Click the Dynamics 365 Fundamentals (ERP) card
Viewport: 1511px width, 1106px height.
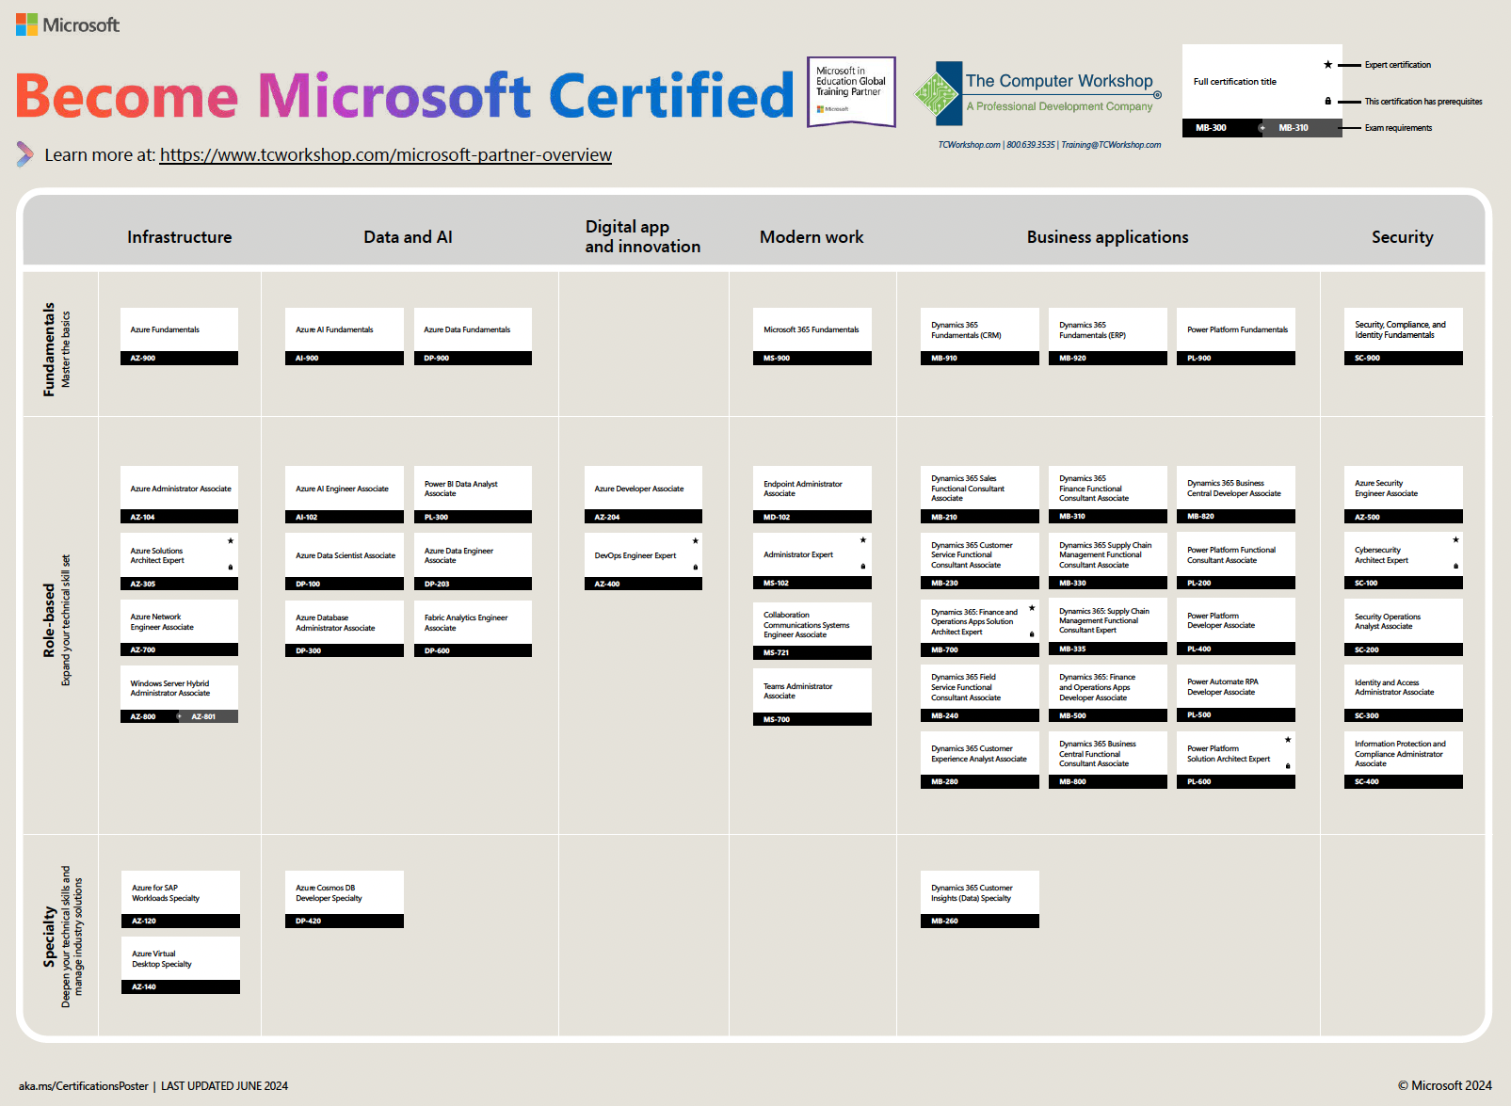(x=1108, y=336)
